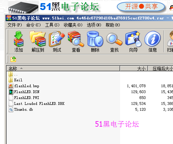This screenshot has width=173, height=144.
Task: Launch the 查找 (Find) magnifier icon
Action: (x=114, y=42)
